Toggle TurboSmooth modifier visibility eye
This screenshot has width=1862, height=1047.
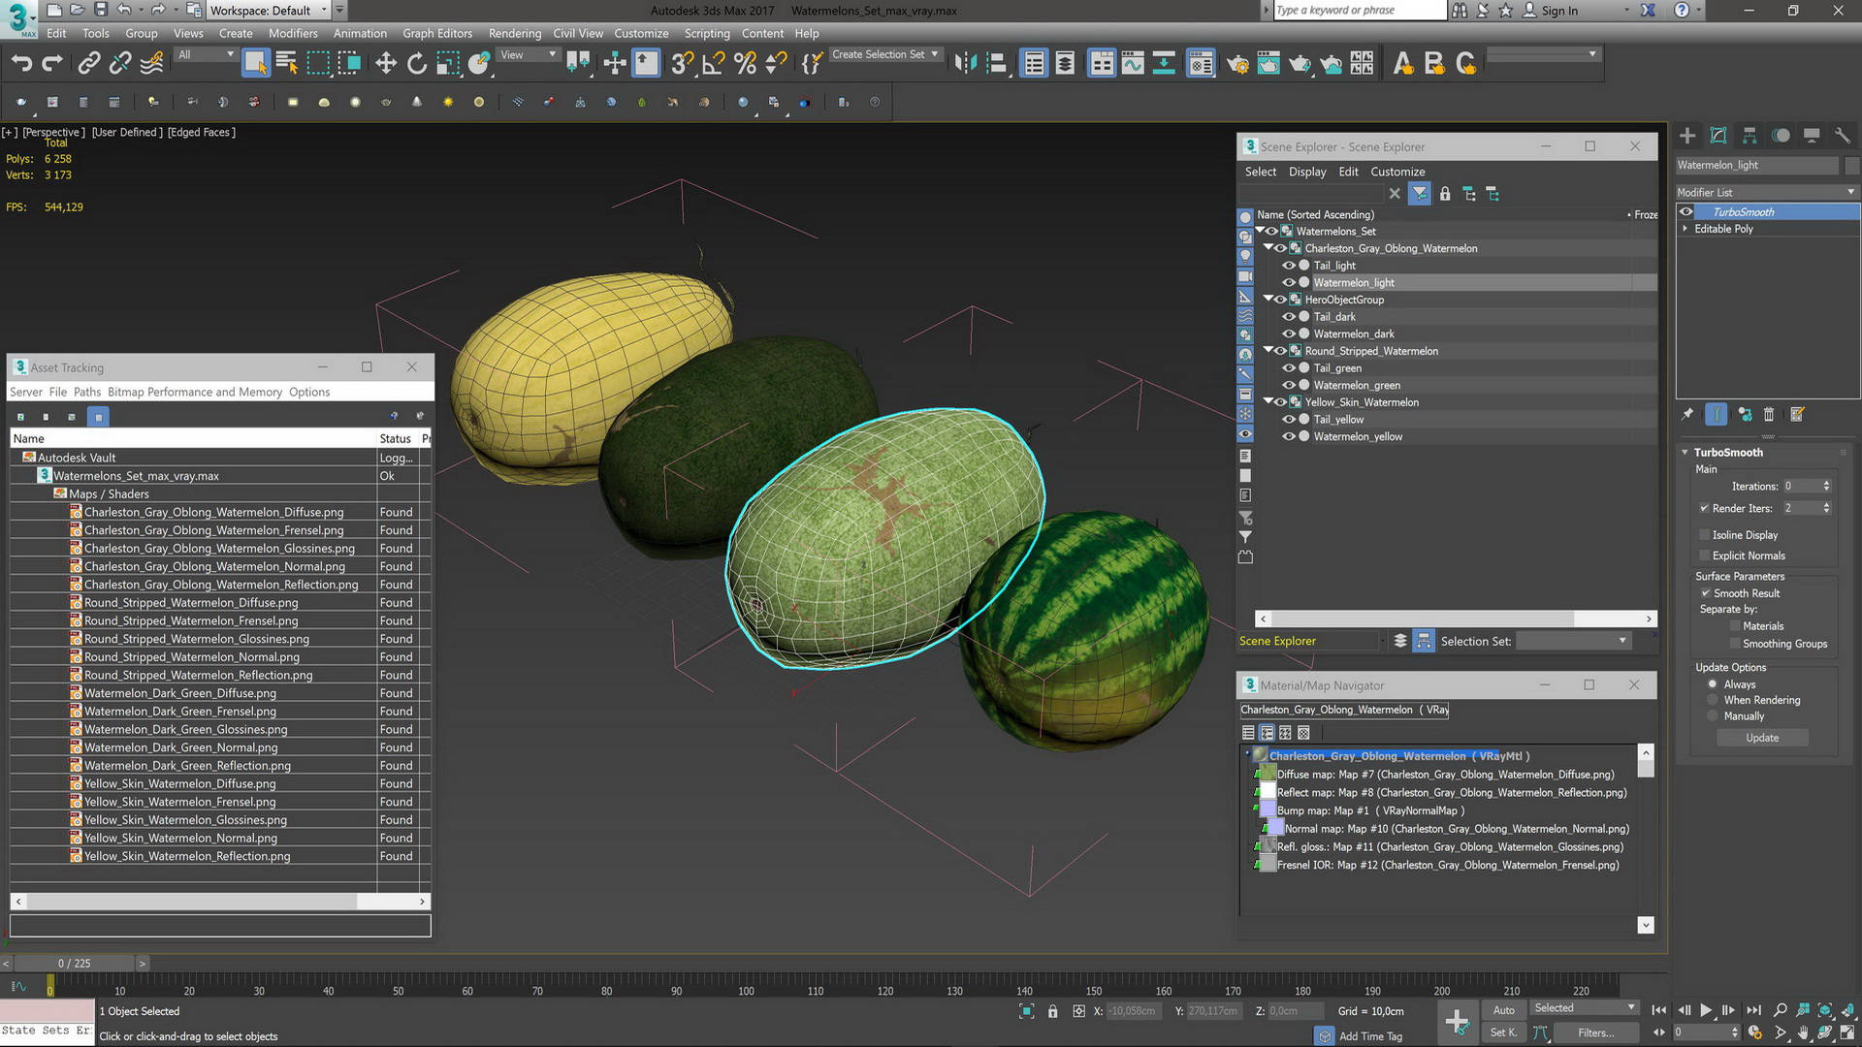click(1686, 211)
